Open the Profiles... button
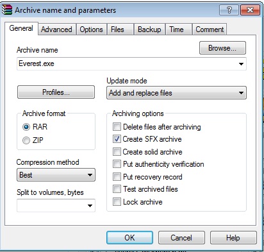 [56, 92]
